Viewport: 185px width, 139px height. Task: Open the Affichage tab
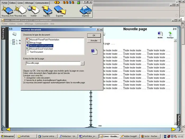(29, 3)
